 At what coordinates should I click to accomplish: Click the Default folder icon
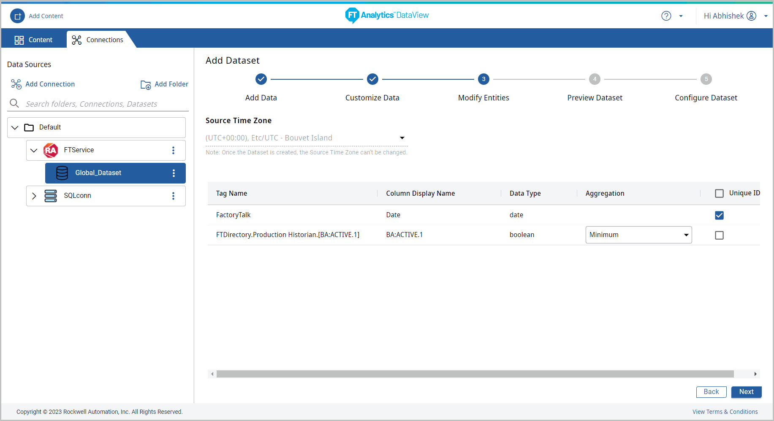29,127
